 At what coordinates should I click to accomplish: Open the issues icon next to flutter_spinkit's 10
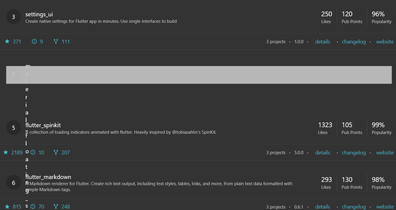[33, 152]
